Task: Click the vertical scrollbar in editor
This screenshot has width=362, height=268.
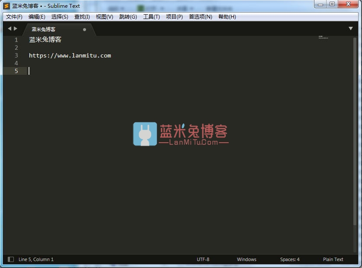Action: pyautogui.click(x=355, y=131)
